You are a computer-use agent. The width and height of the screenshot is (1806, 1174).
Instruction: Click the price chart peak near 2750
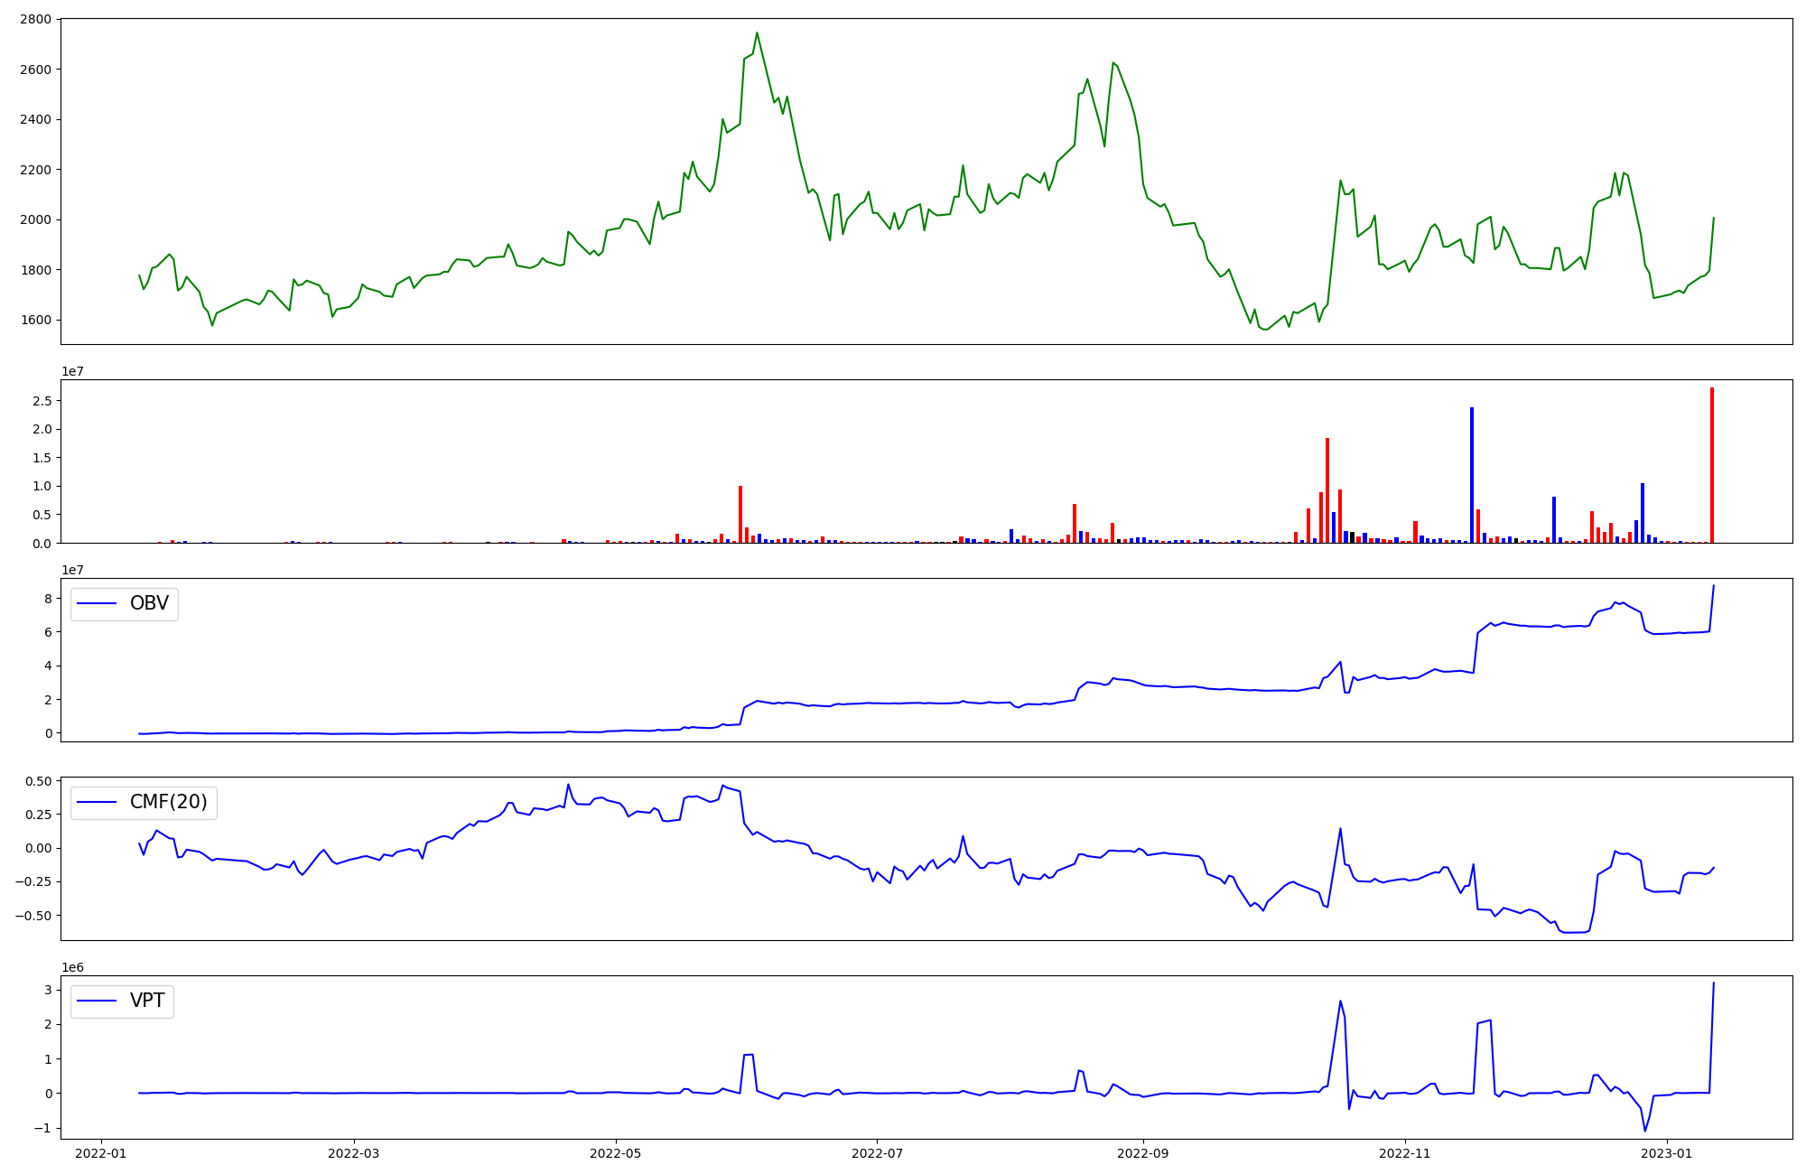[757, 33]
